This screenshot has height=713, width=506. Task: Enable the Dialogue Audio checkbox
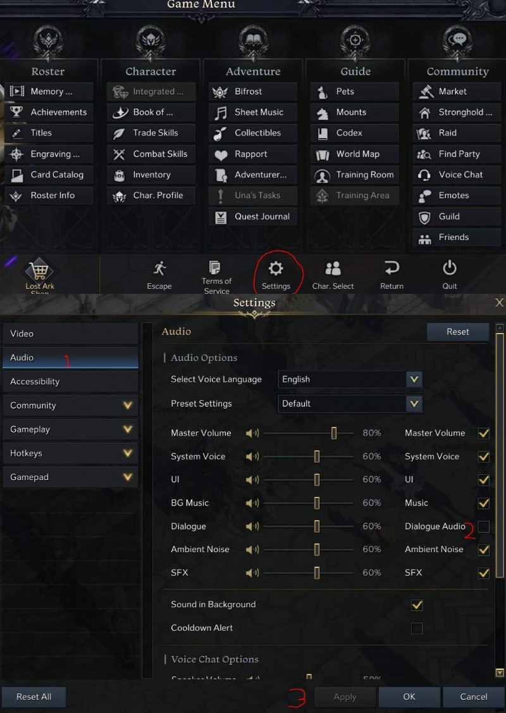coord(484,527)
